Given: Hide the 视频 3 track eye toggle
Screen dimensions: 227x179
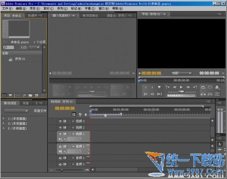Looking at the screenshot, I should tap(61, 121).
